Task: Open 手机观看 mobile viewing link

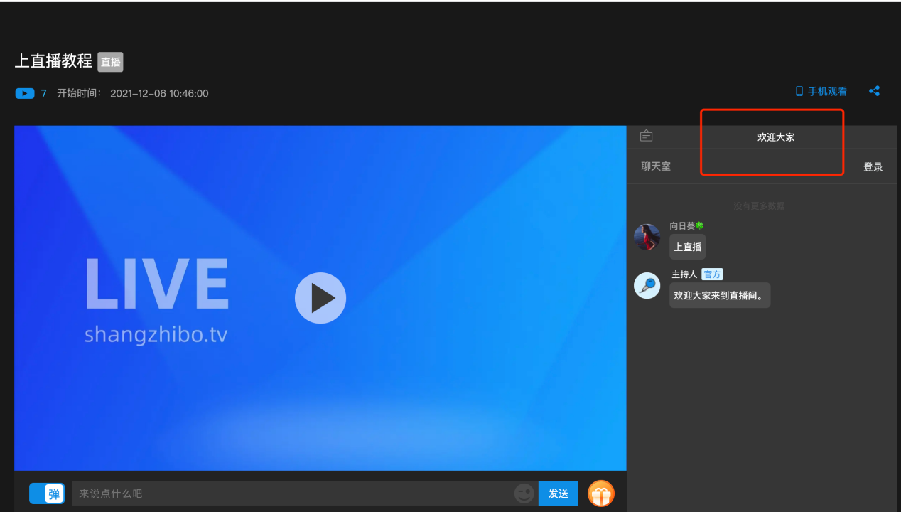Action: tap(821, 92)
